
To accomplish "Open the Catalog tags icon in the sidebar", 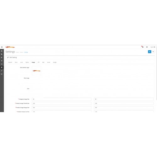I will [2, 54].
